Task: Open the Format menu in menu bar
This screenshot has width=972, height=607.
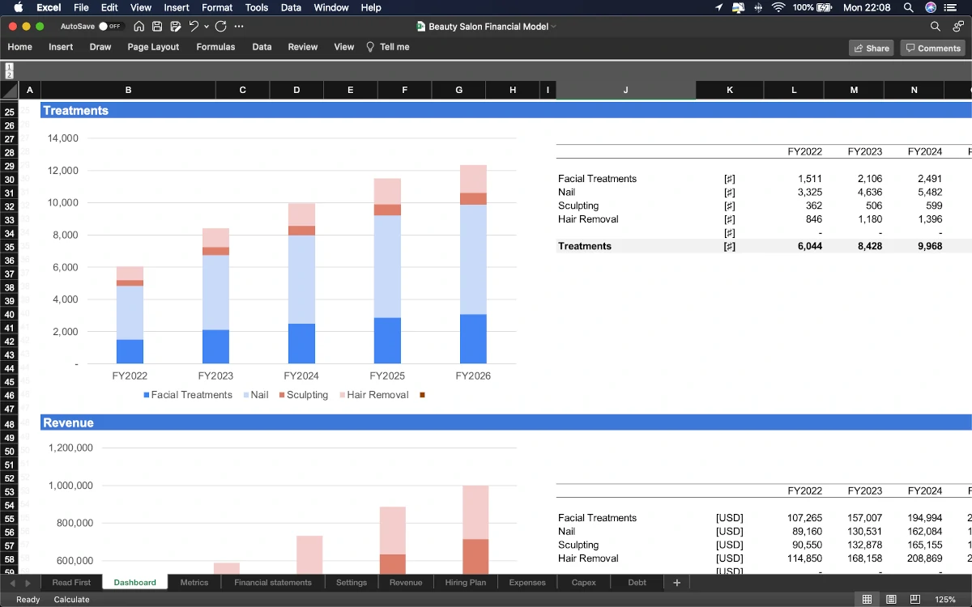Action: 217,7
